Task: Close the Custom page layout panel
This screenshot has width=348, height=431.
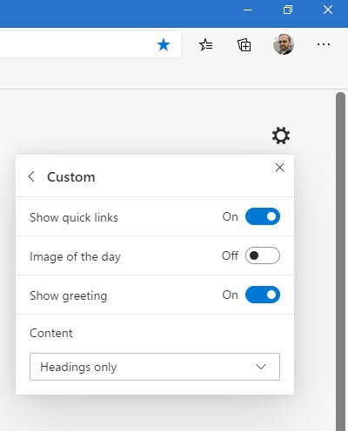Action: (279, 167)
